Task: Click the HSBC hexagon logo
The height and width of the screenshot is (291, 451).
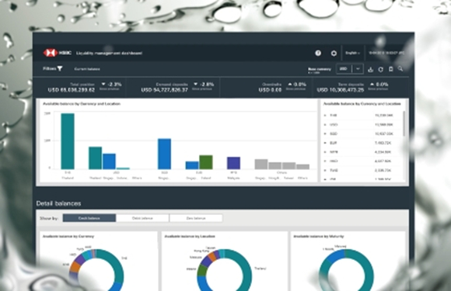Action: 50,53
